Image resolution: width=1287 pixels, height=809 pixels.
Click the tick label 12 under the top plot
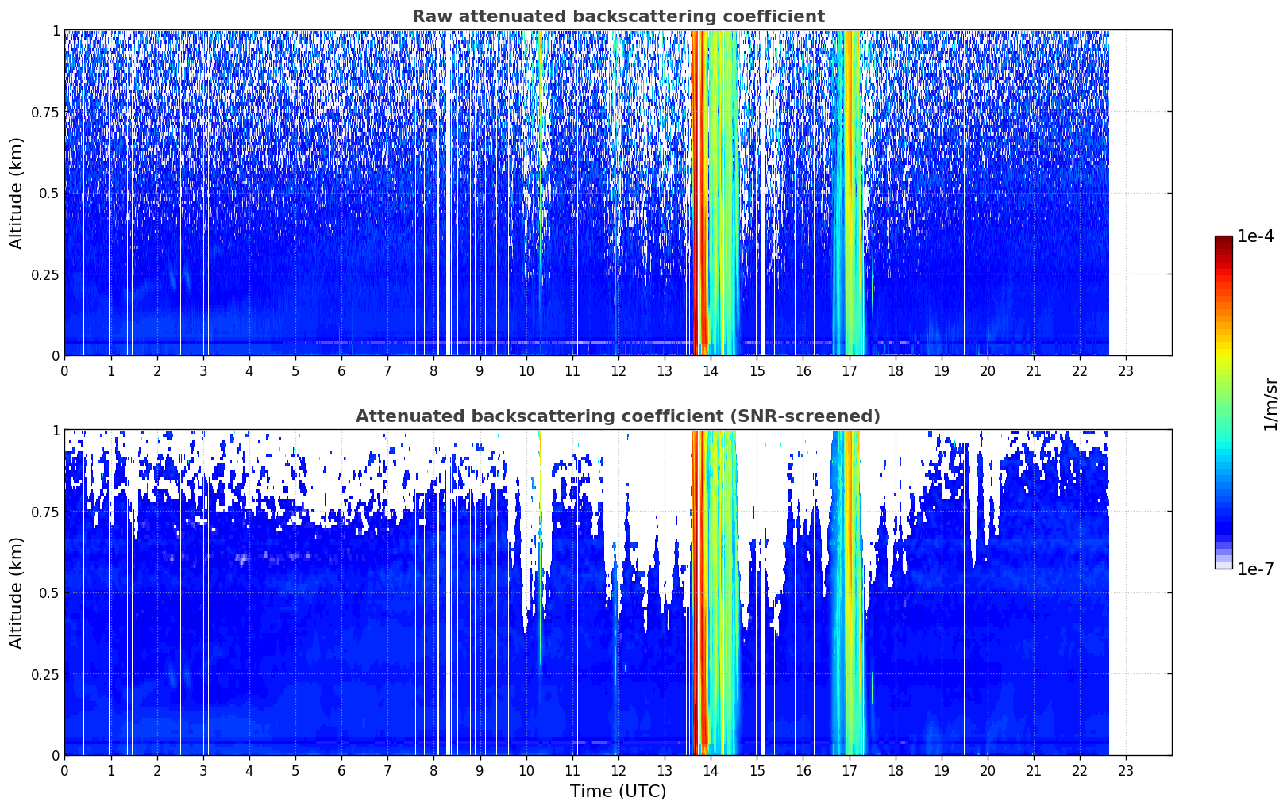pos(618,370)
